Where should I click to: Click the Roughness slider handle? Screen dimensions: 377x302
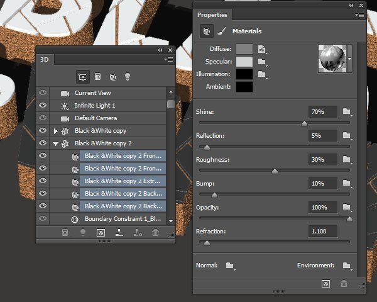(275, 171)
